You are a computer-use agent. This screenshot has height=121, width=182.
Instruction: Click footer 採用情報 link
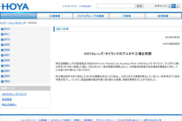[87, 120]
